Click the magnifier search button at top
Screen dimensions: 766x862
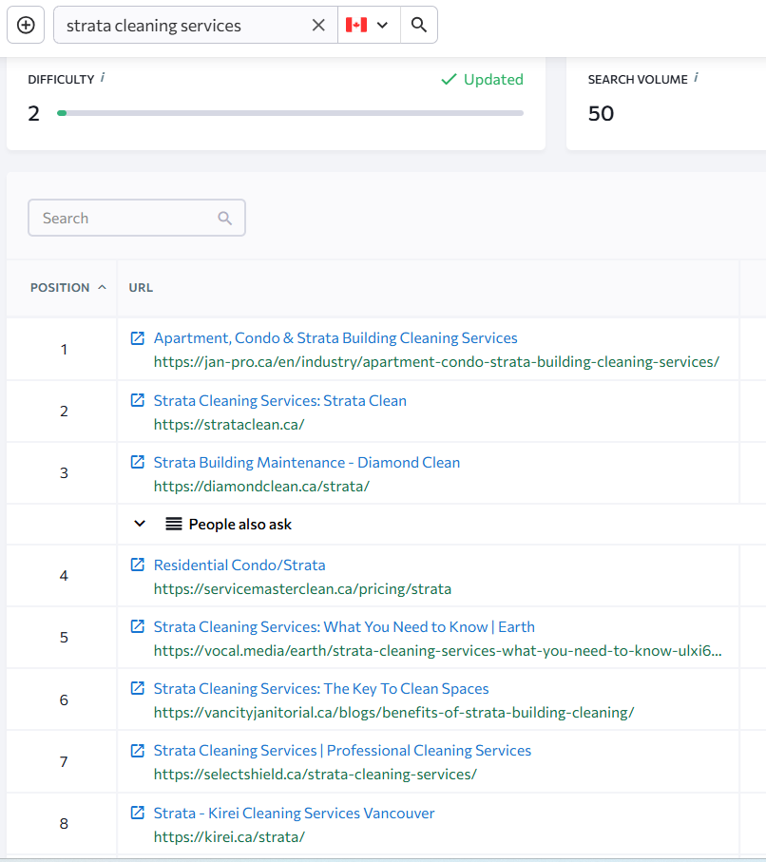pyautogui.click(x=419, y=26)
